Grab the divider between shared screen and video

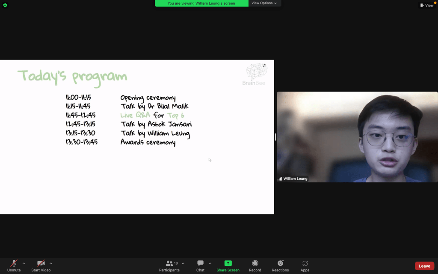[x=275, y=137]
